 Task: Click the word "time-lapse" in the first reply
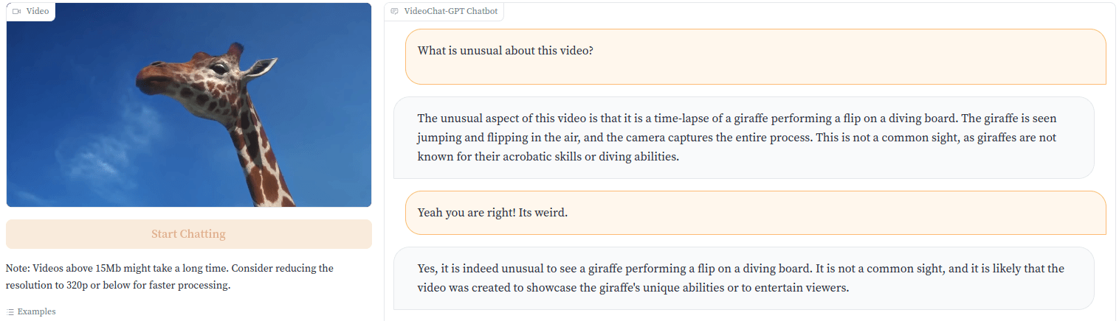click(x=681, y=119)
